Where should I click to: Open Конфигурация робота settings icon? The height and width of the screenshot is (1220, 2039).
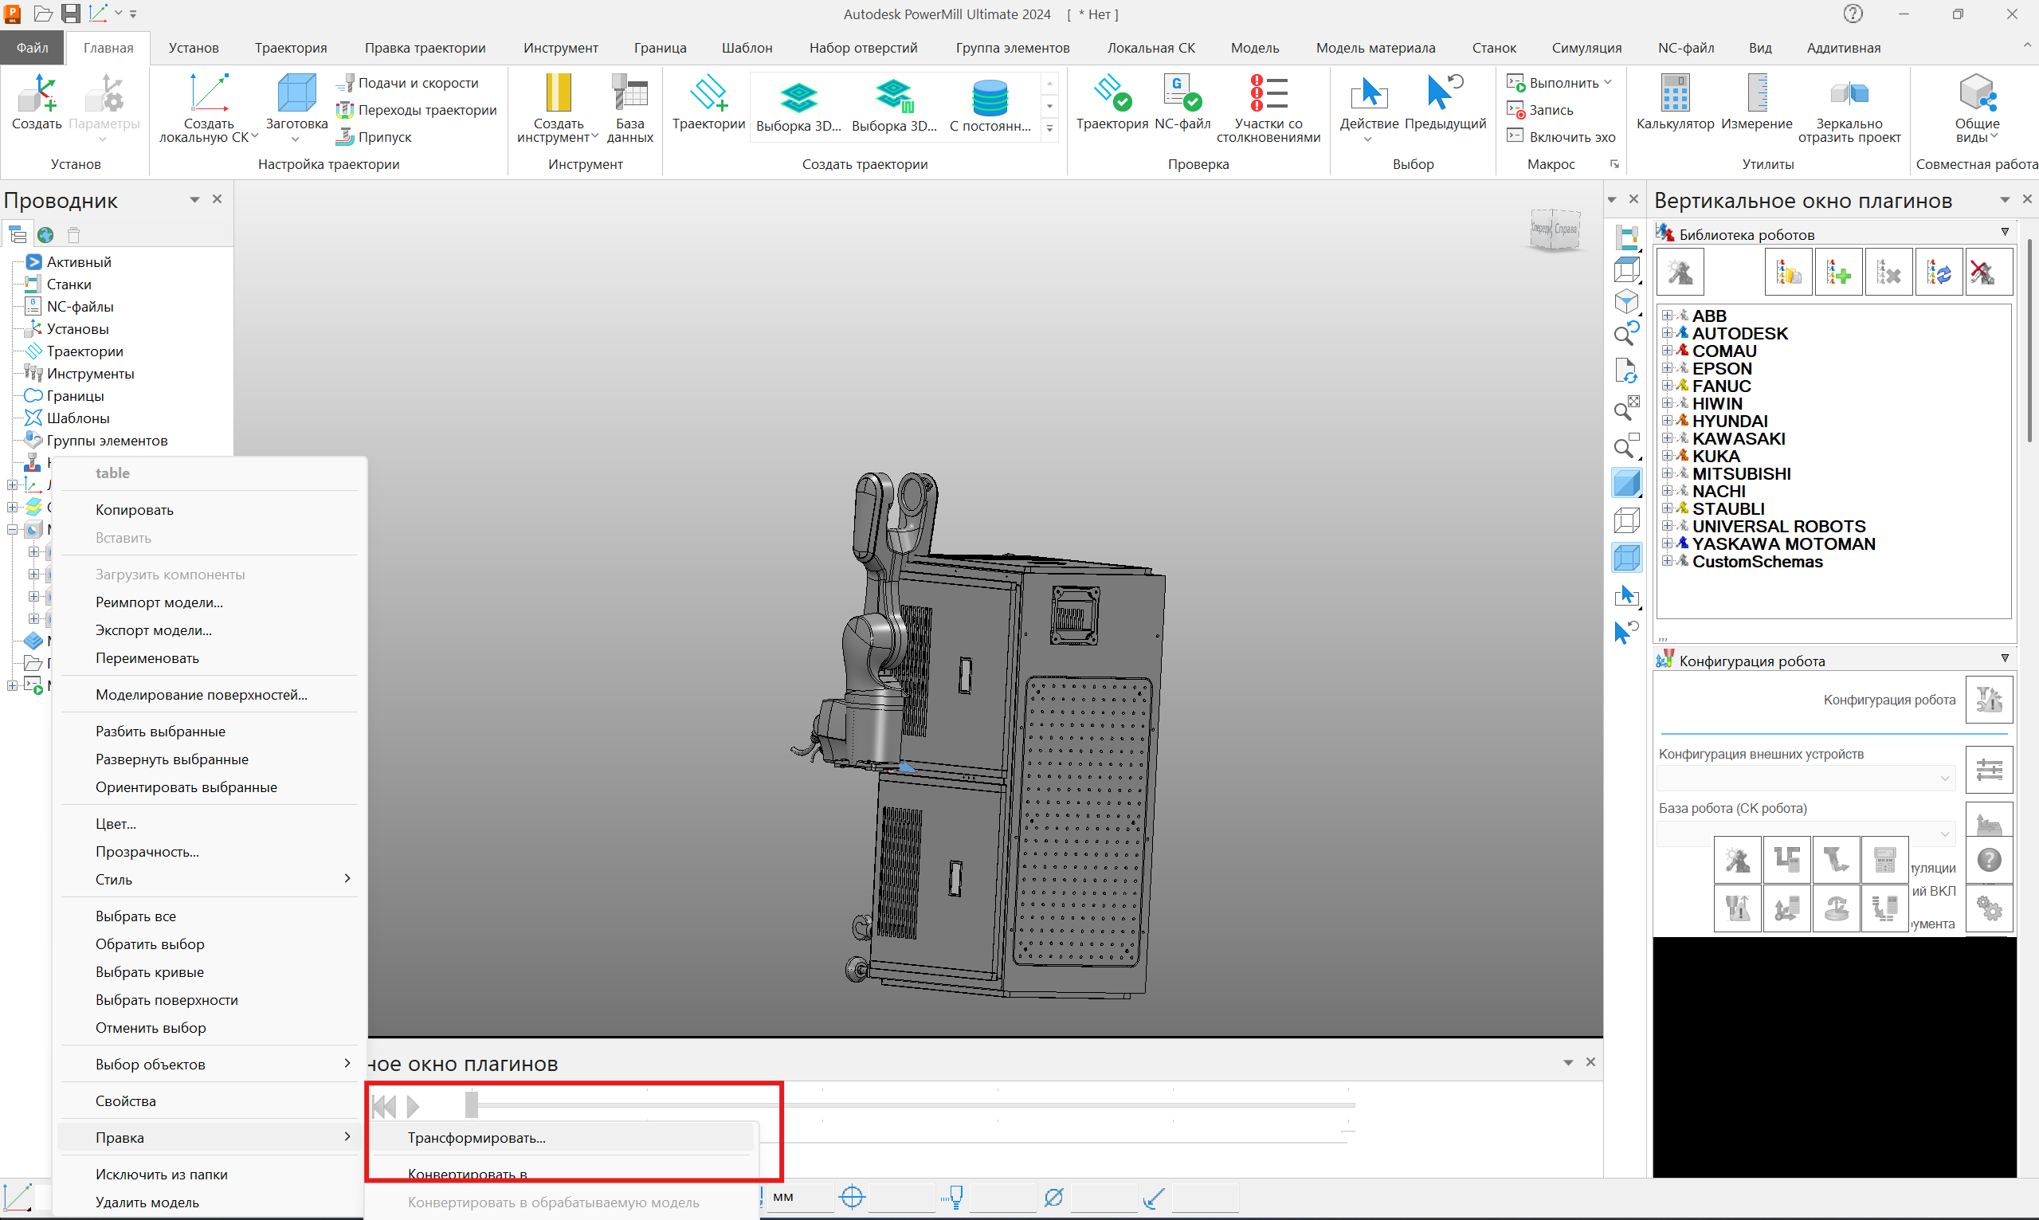tap(1989, 700)
